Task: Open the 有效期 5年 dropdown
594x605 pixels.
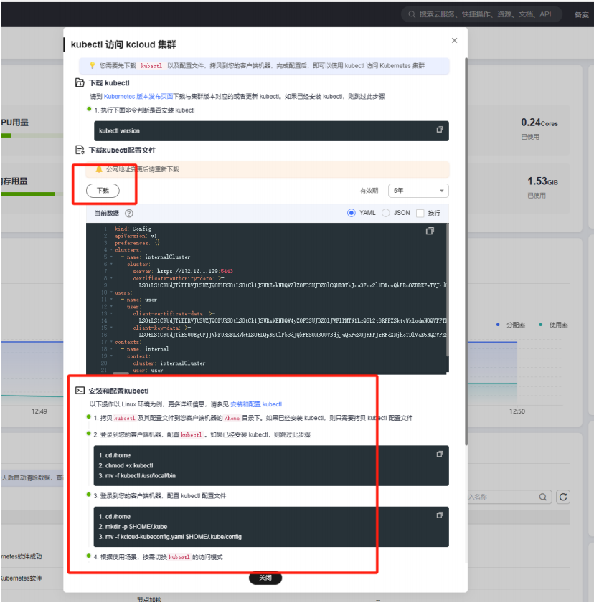Action: pos(418,191)
